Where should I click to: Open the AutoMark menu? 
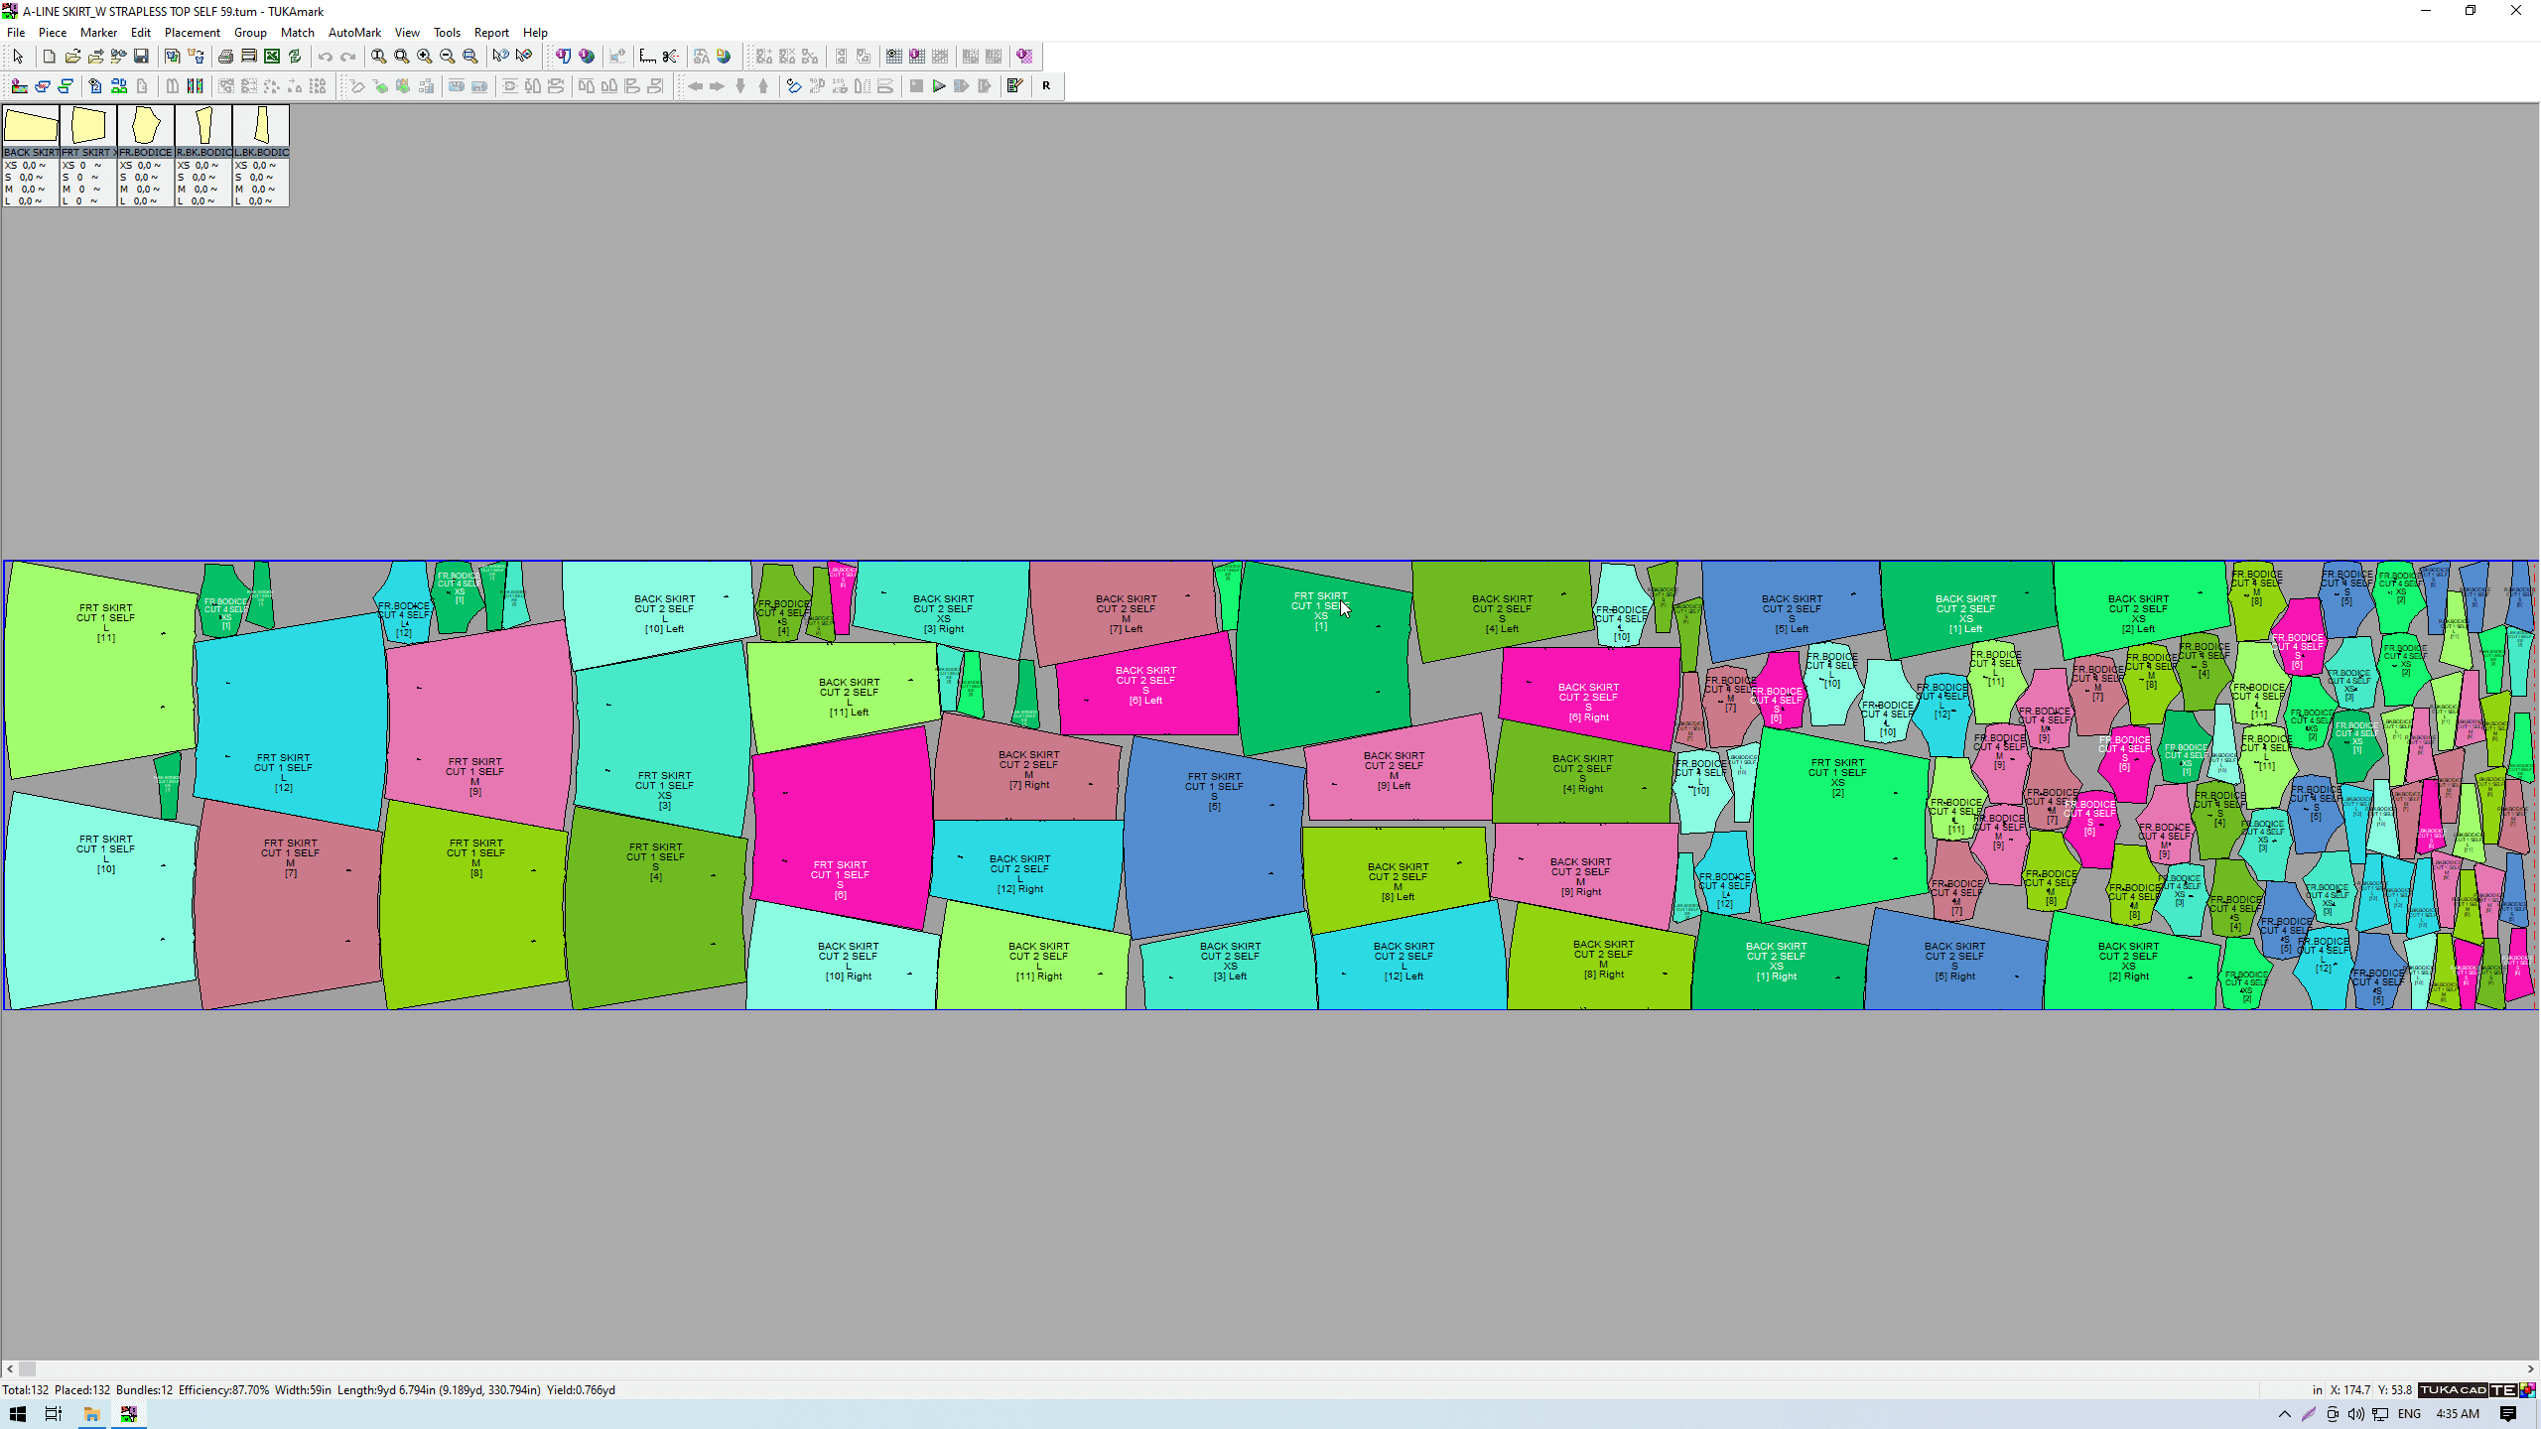coord(354,32)
